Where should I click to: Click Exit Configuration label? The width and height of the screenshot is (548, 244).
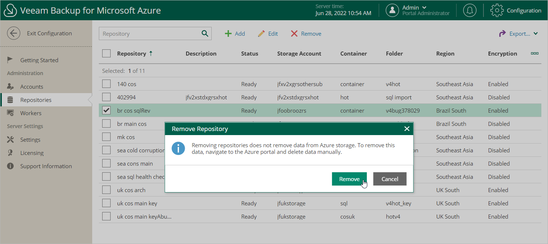pyautogui.click(x=49, y=33)
